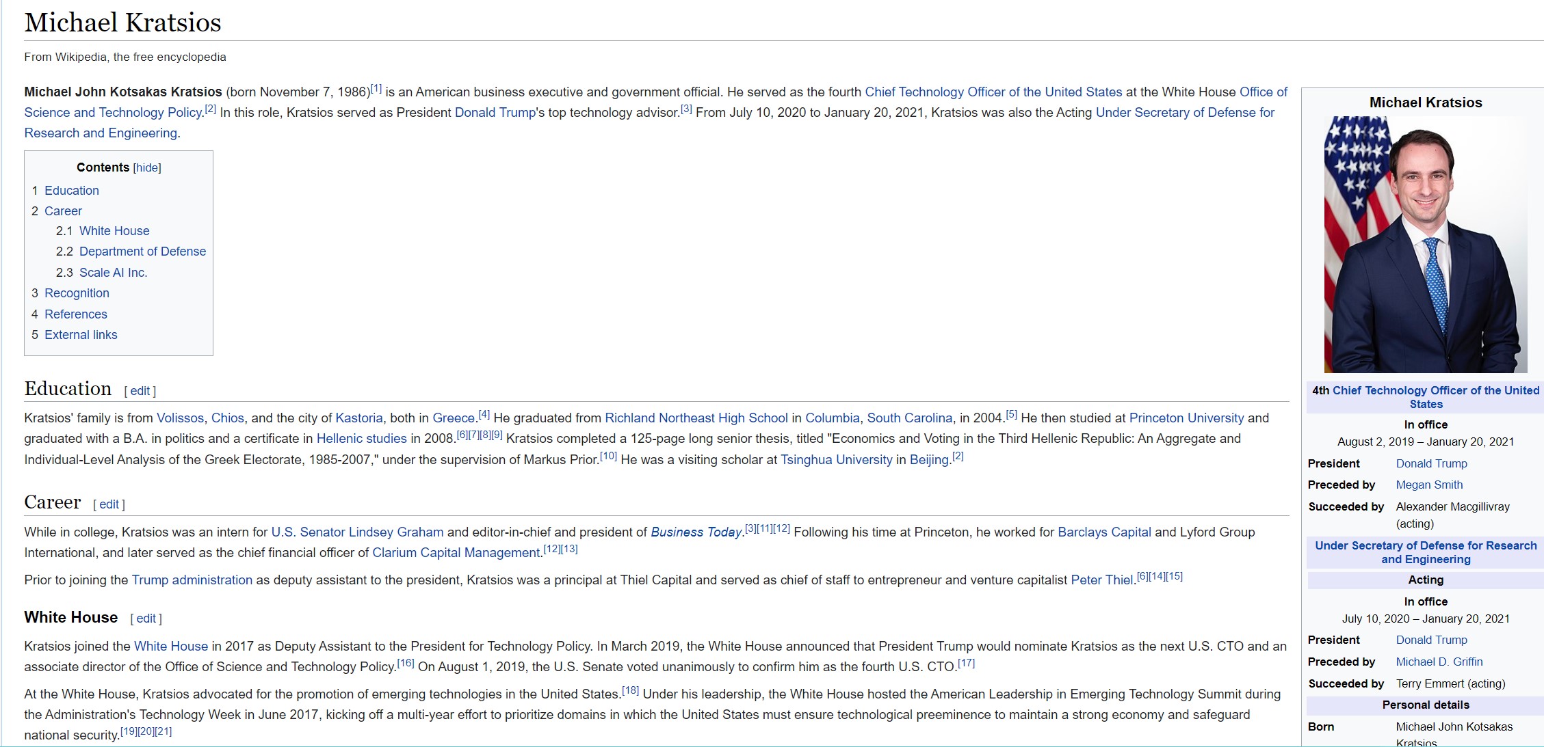Open citation [17] after fourth U.S. CTO
Screen dimensions: 1544x747
pos(967,664)
